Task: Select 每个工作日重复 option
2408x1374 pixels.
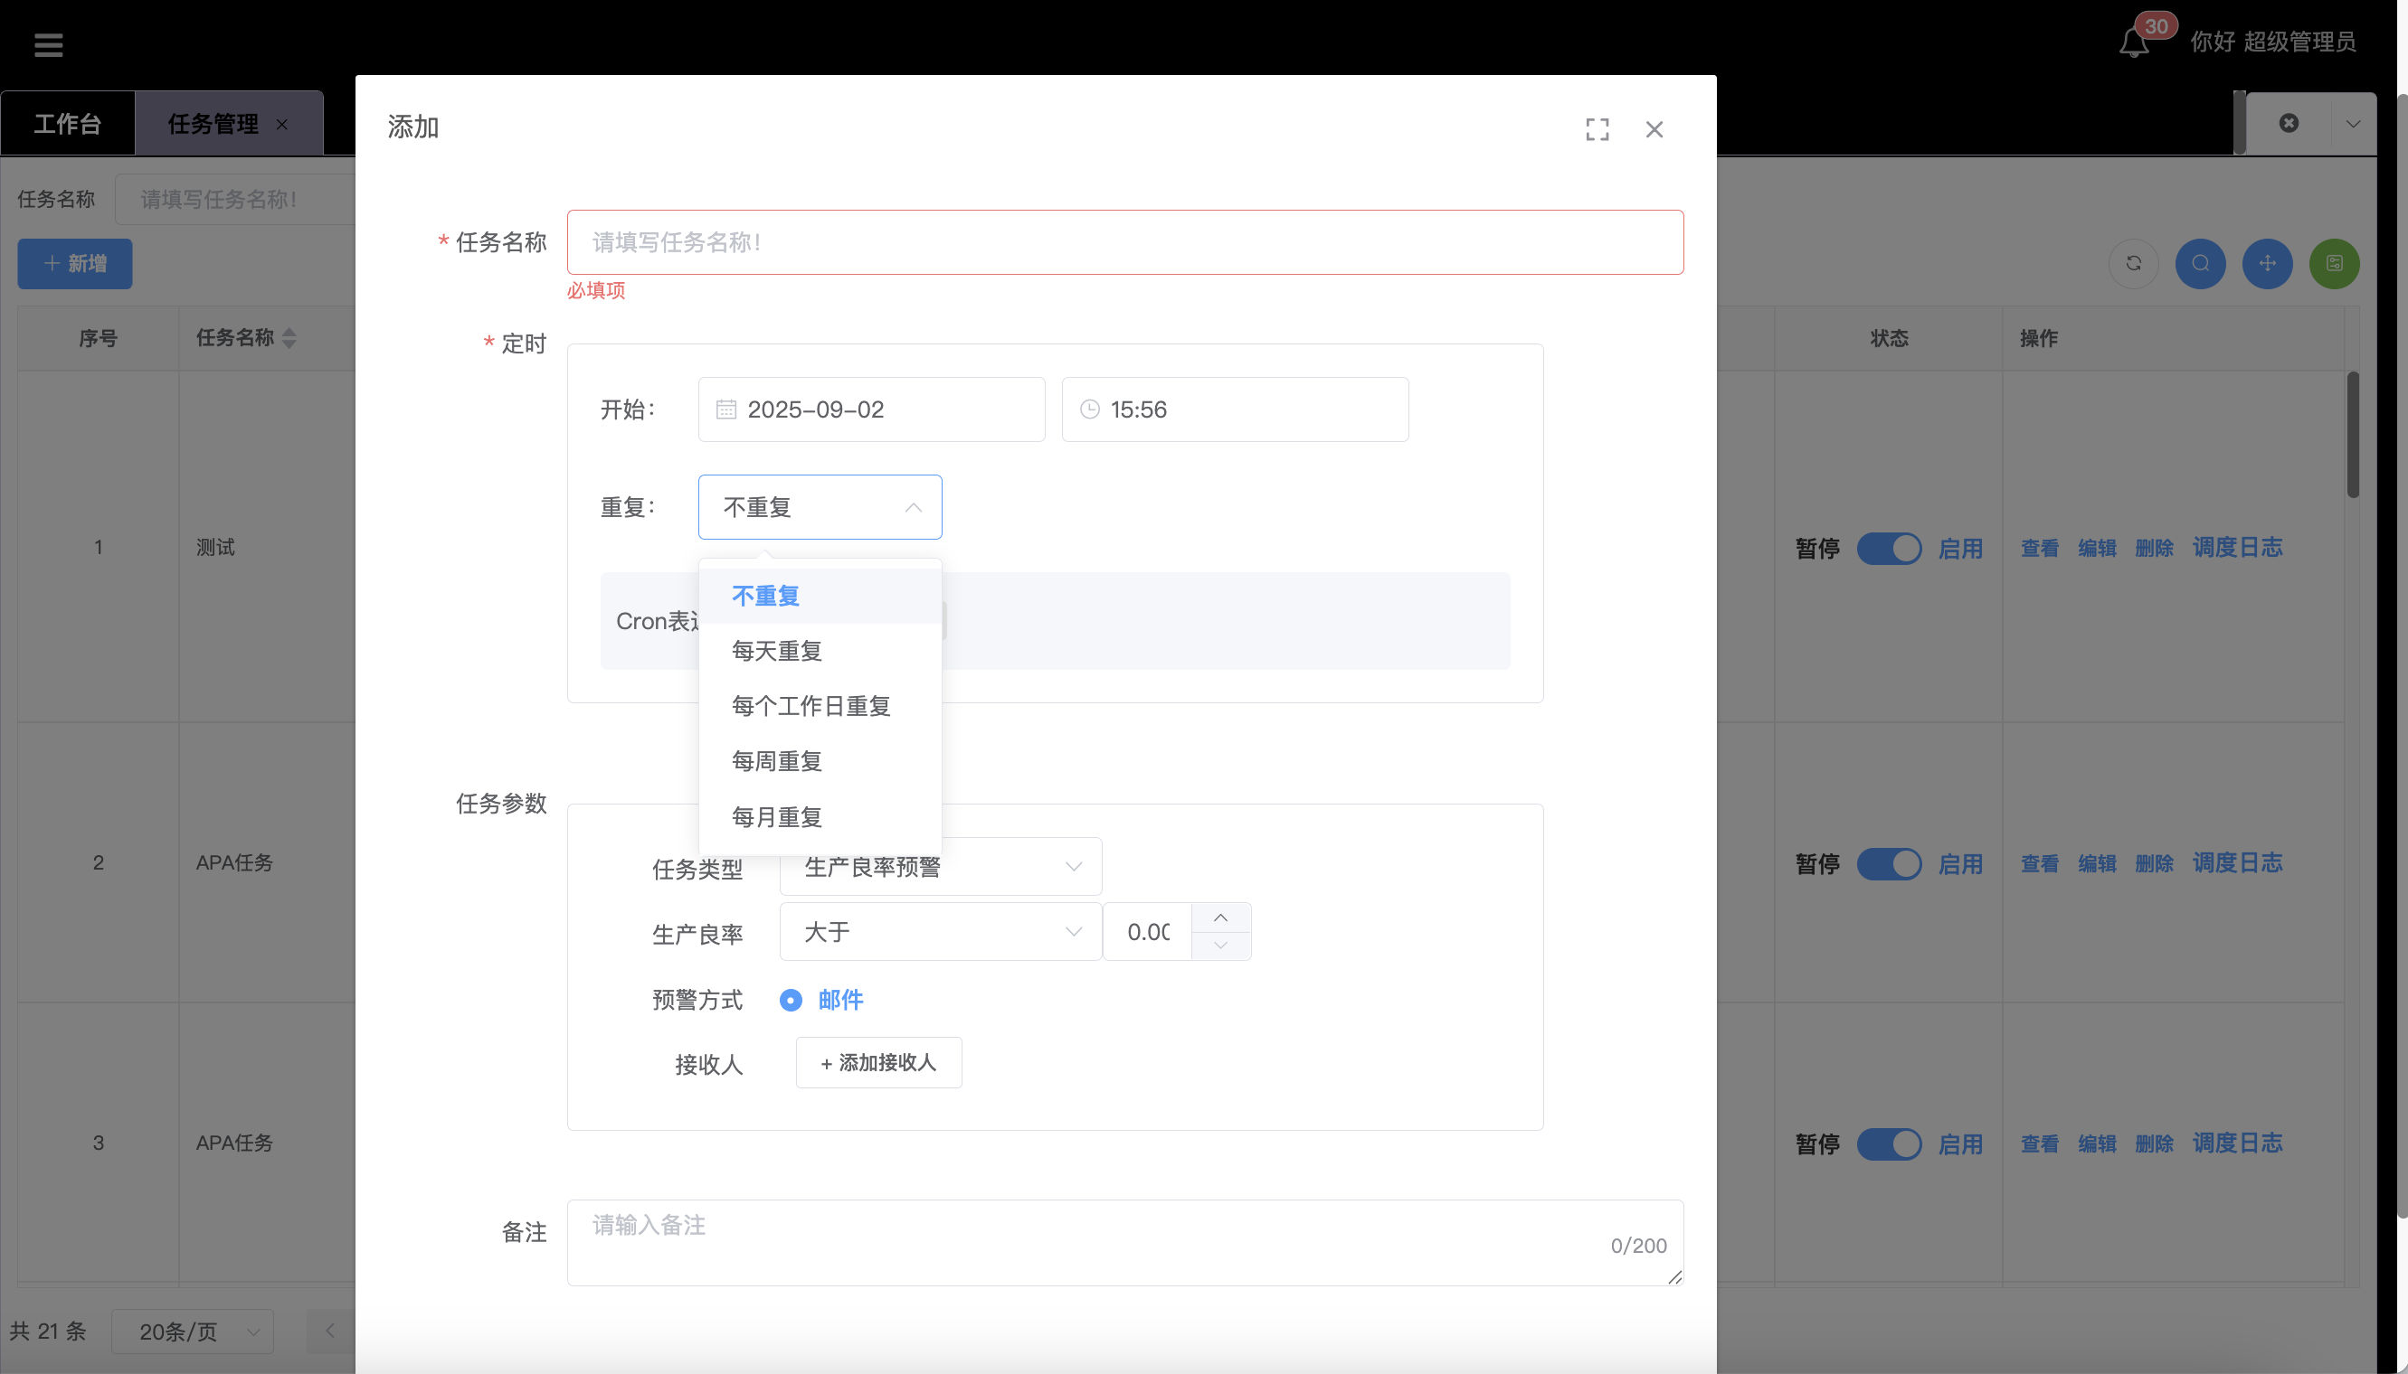Action: 811,706
